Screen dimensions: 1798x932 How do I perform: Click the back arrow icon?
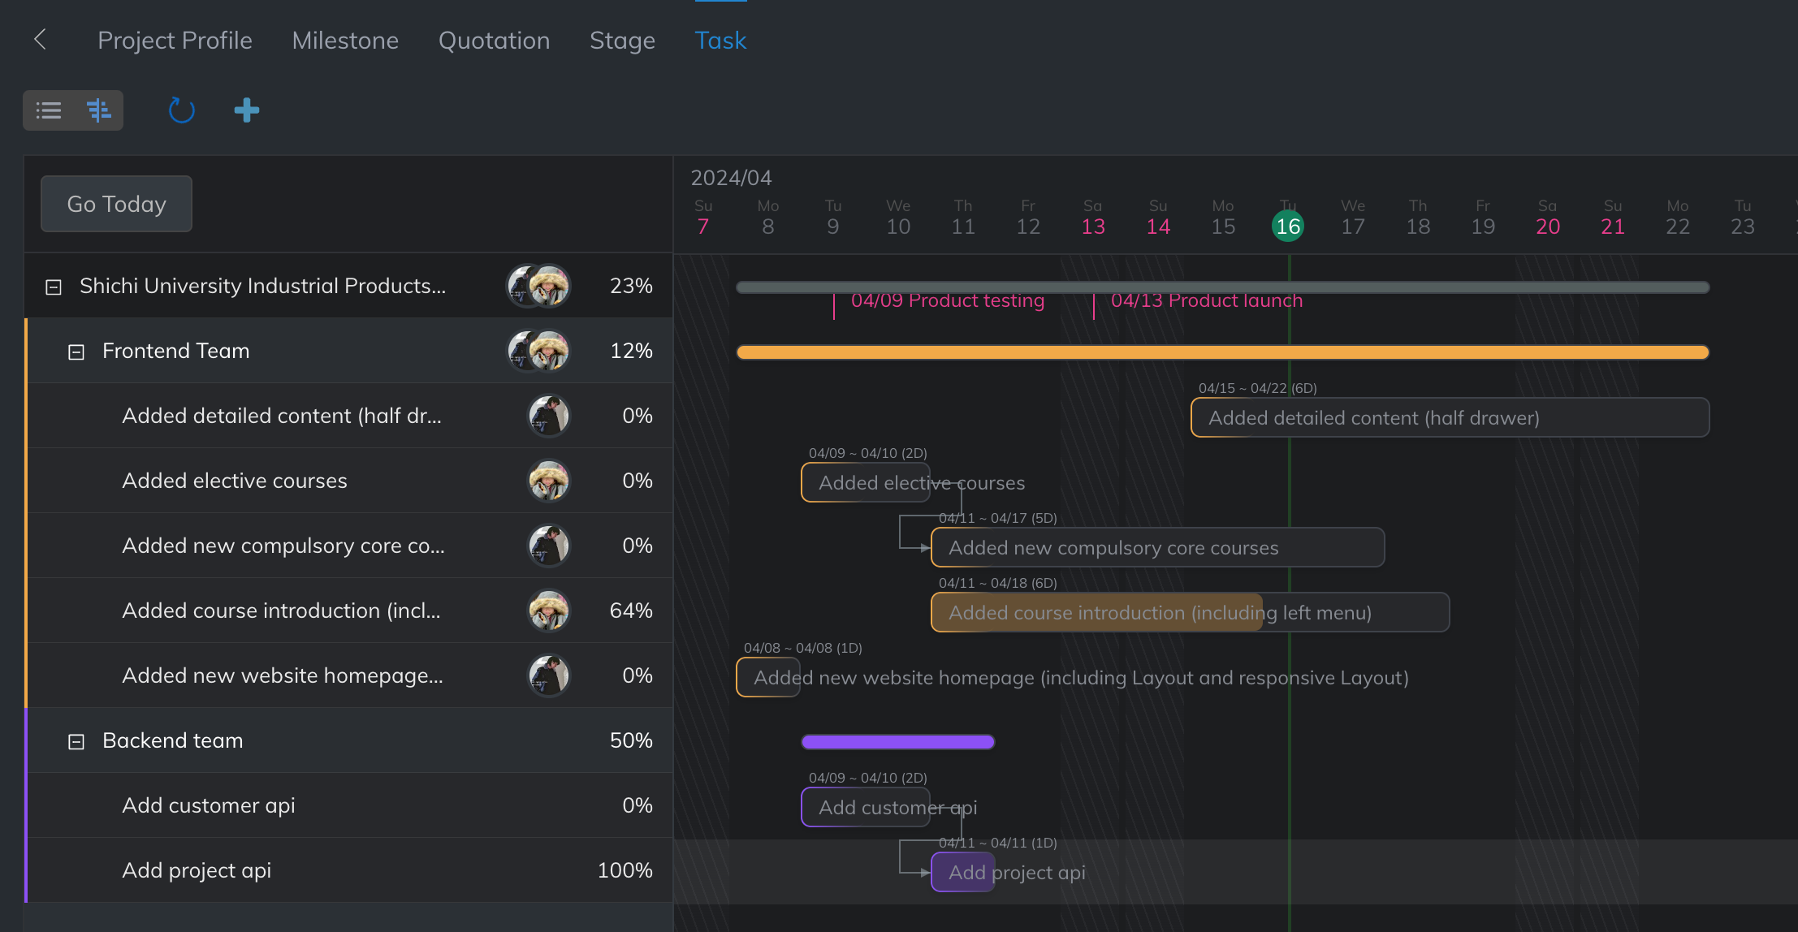40,39
